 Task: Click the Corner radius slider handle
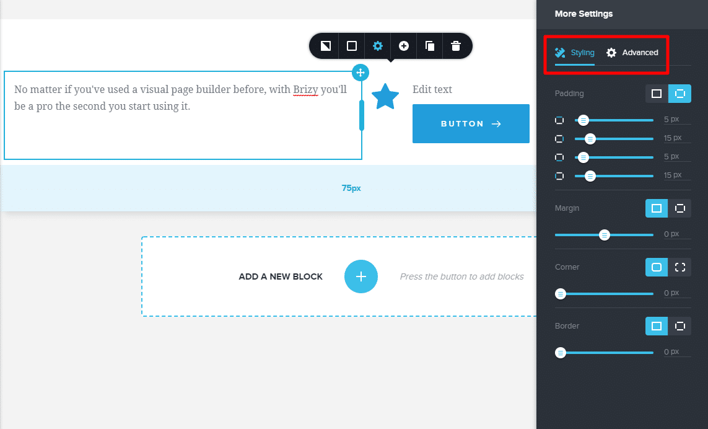tap(561, 294)
